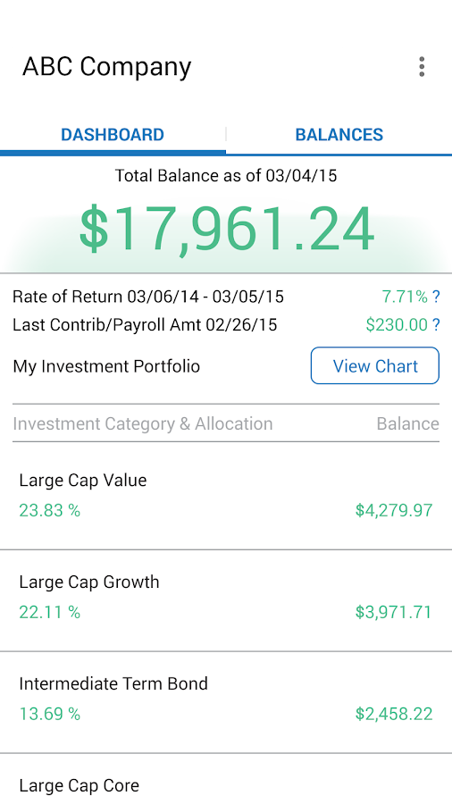Tap the Investment Category & Allocation header
The height and width of the screenshot is (804, 452).
142,424
